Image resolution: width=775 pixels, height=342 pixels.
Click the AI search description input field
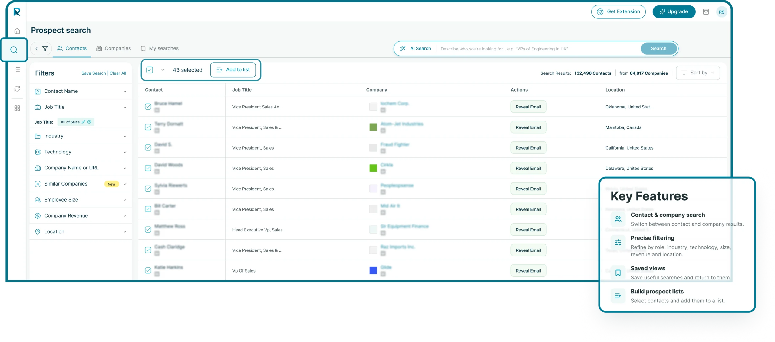click(538, 49)
